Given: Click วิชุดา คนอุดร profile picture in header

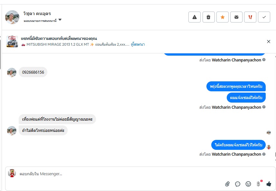Looking at the screenshot, I should click(x=12, y=17).
